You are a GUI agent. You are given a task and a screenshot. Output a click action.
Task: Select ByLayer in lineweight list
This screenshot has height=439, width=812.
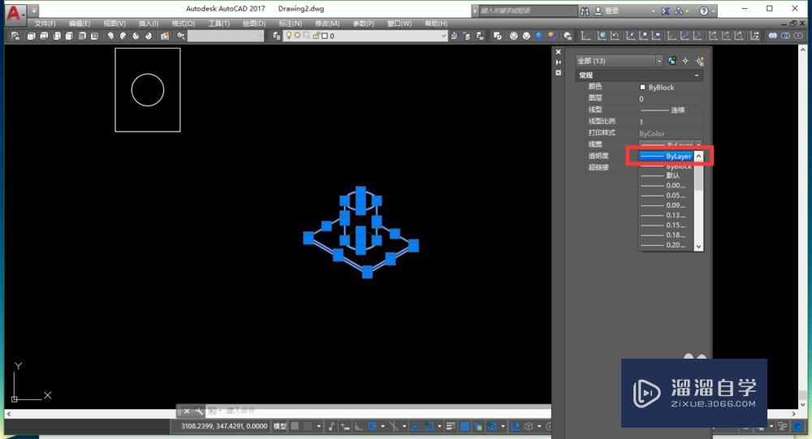coord(666,157)
